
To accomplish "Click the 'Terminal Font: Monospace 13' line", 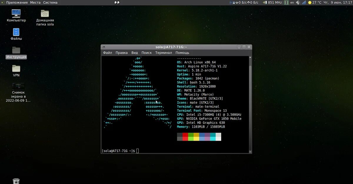I will (202, 111).
